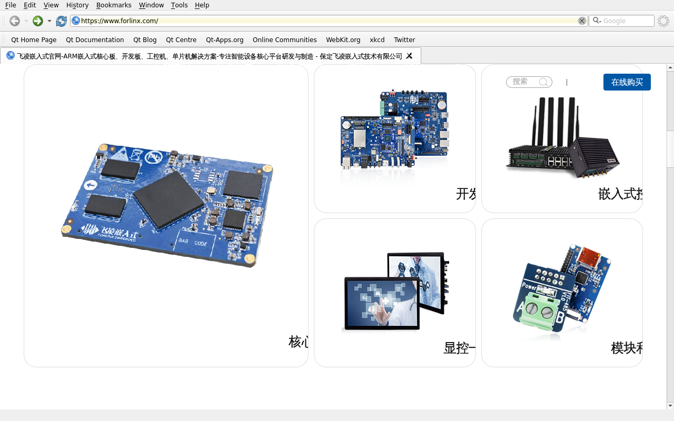Click the browser Back arrow button
This screenshot has width=674, height=421.
tap(15, 21)
